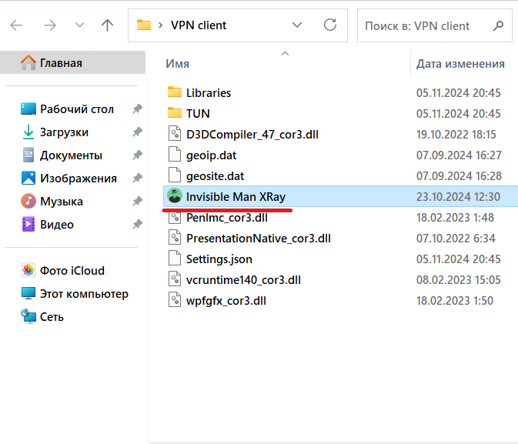Image resolution: width=518 pixels, height=444 pixels.
Task: Click the Settings.json file icon
Action: 175,258
